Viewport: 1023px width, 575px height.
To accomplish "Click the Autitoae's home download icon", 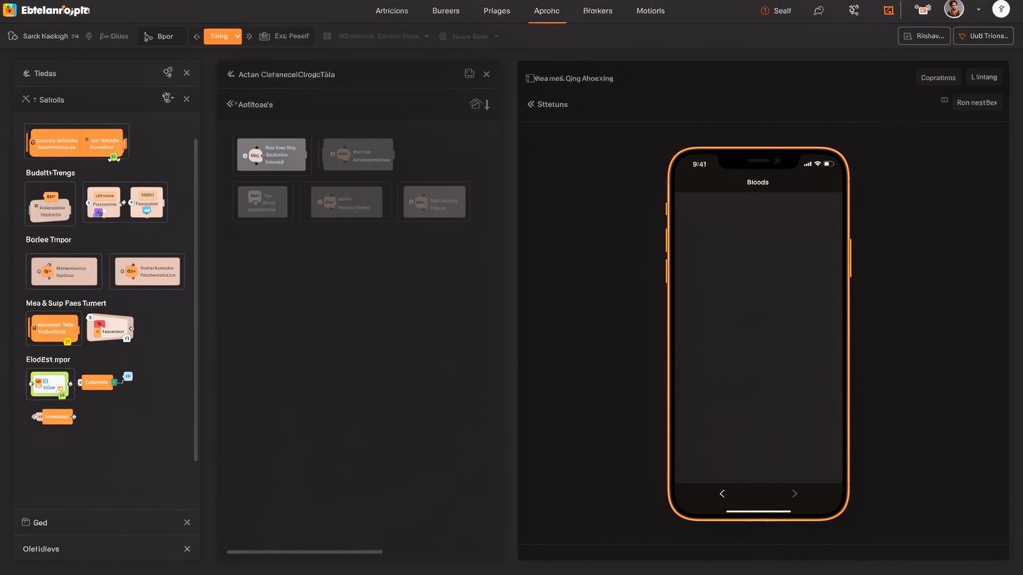I will pyautogui.click(x=479, y=104).
